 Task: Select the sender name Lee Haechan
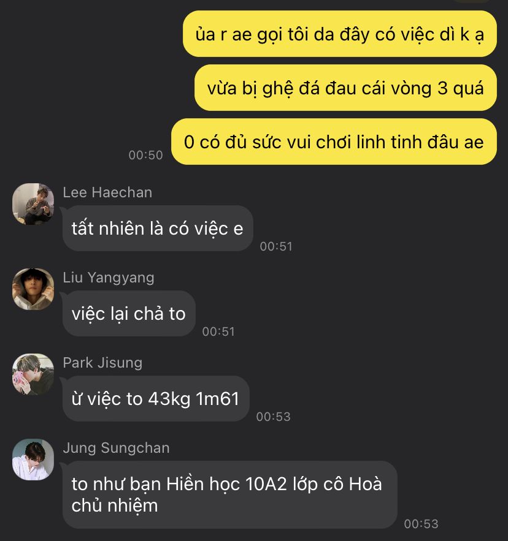coord(107,192)
